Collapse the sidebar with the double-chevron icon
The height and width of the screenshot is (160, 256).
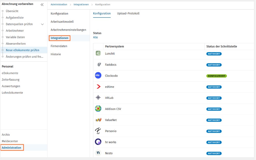pyautogui.click(x=42, y=5)
